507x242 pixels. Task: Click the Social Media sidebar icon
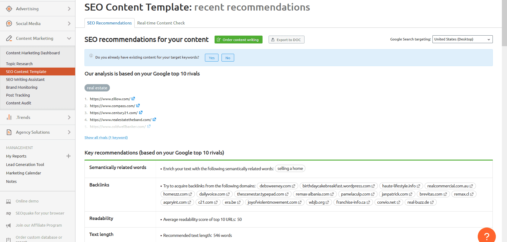[x=9, y=24]
